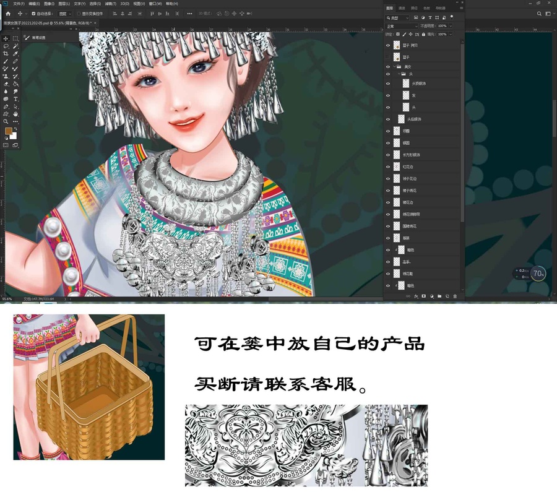
Task: Select the Crop tool
Action: (6, 54)
